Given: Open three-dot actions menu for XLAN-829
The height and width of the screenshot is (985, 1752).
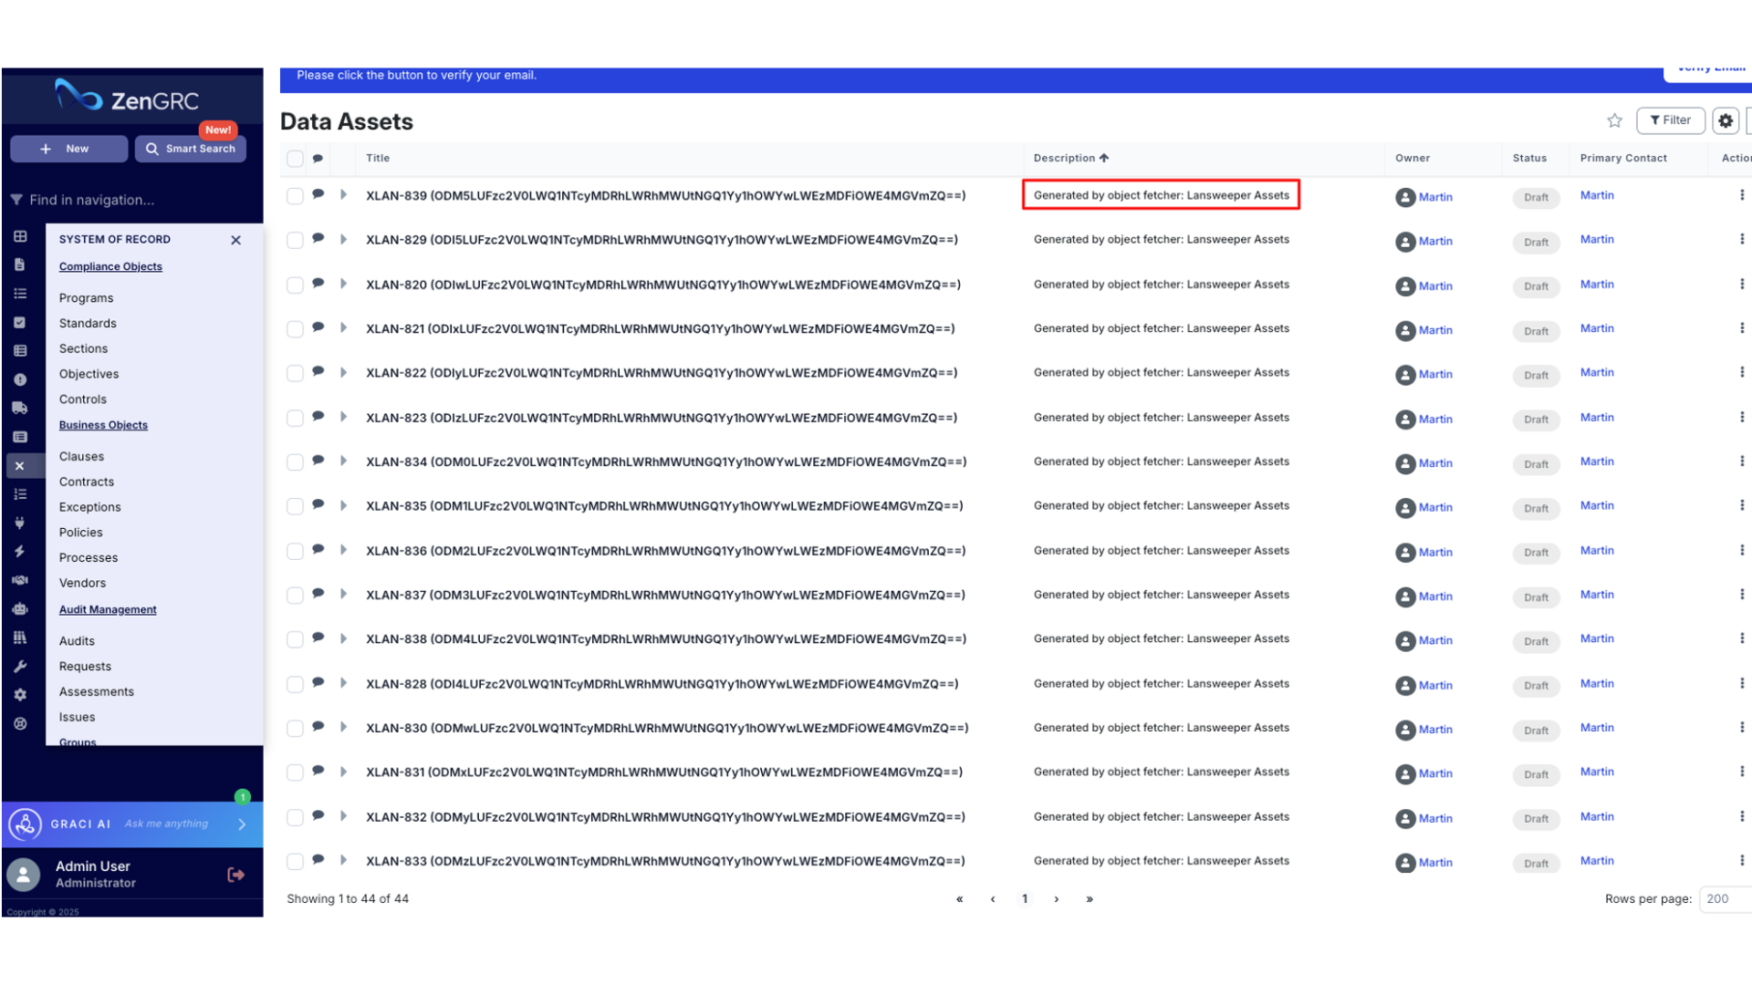Looking at the screenshot, I should click(1741, 239).
